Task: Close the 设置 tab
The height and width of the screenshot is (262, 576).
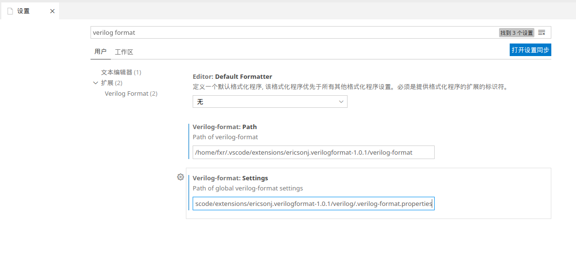Action: (52, 12)
